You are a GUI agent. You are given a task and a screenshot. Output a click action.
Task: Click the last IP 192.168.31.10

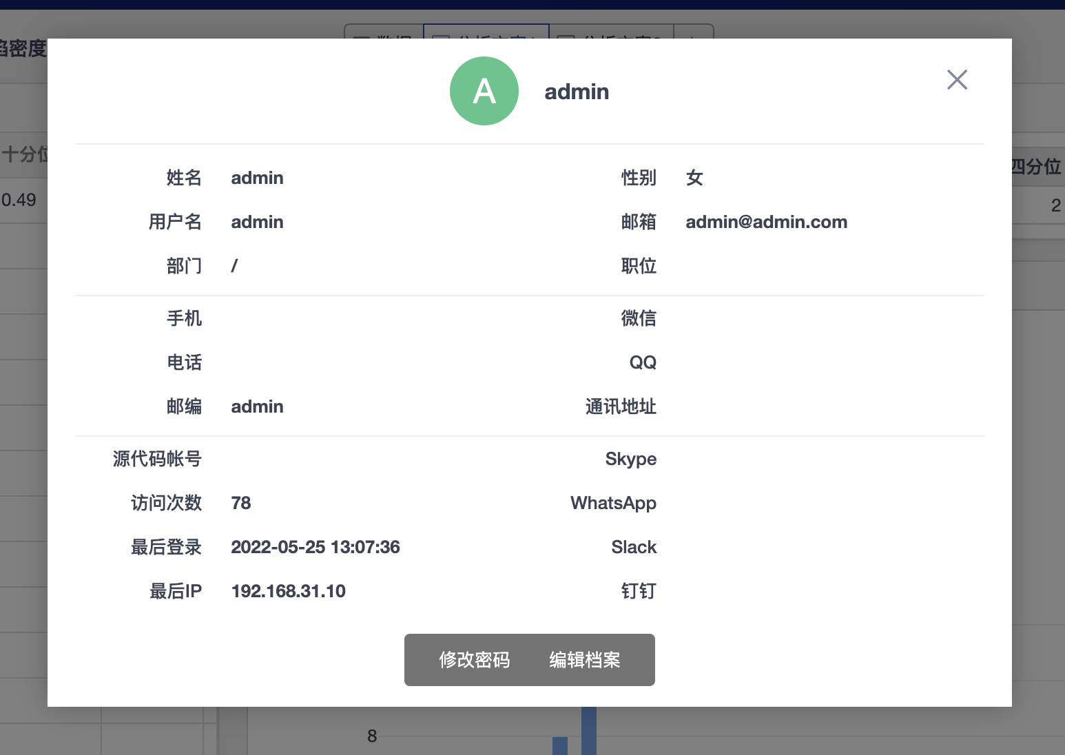(x=288, y=591)
